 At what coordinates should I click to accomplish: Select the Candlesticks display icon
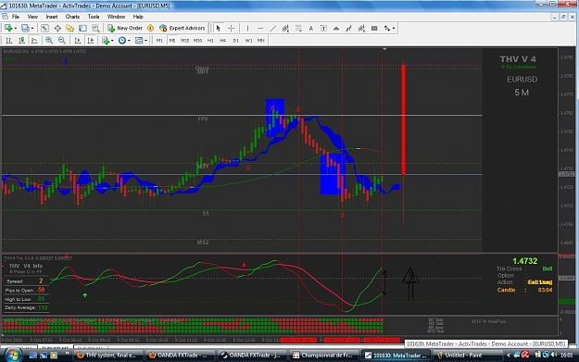22,41
